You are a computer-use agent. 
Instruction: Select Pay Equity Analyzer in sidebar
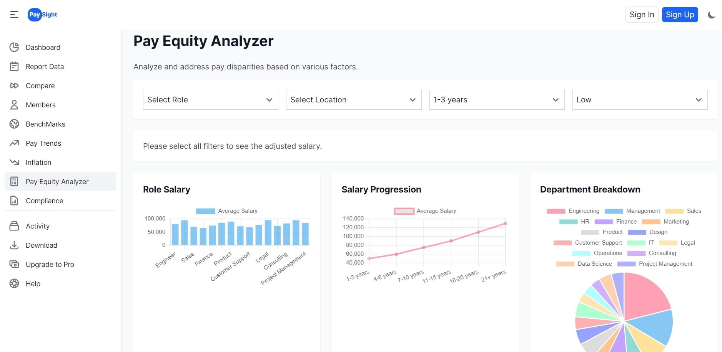click(60, 181)
